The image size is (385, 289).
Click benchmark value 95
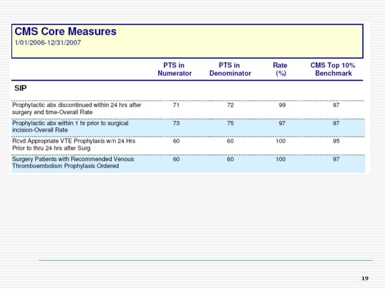click(x=336, y=141)
